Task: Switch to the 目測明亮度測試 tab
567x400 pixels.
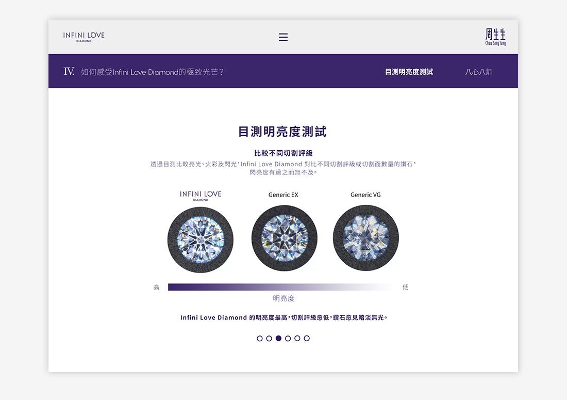Action: point(409,71)
